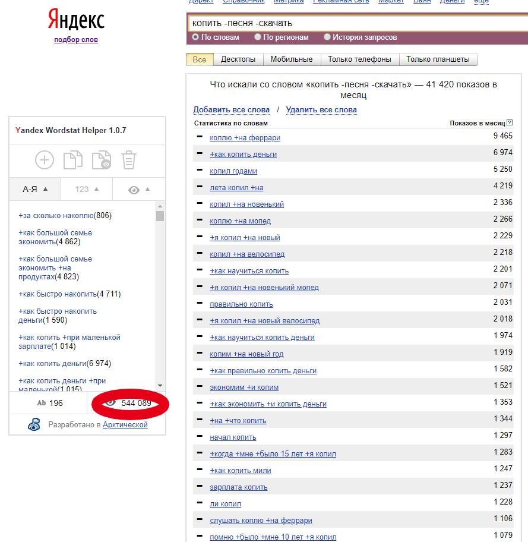Viewport: 528px width, 542px height.
Task: Click the scrollbar thumb of the helper list
Action: point(160,216)
